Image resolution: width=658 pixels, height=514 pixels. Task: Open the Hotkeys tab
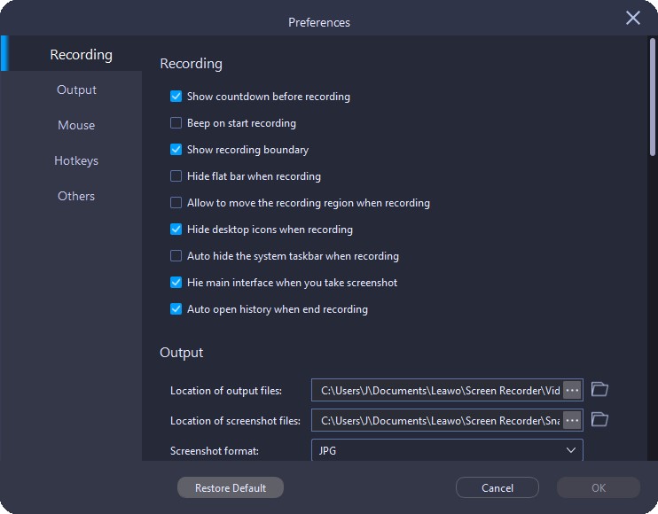tap(76, 160)
